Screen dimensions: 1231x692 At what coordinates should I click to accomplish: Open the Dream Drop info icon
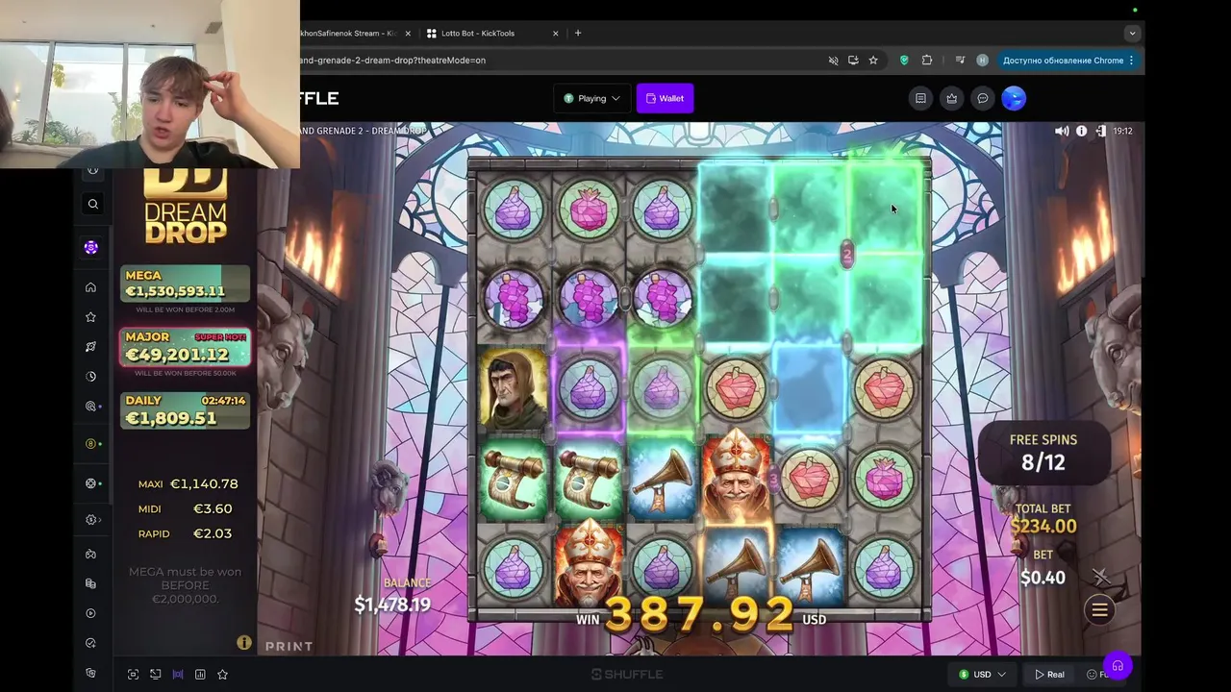[244, 642]
